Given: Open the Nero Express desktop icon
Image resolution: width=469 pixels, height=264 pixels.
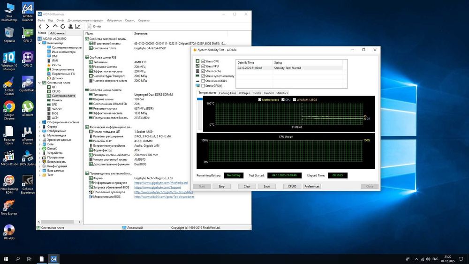Looking at the screenshot, I should (x=9, y=207).
